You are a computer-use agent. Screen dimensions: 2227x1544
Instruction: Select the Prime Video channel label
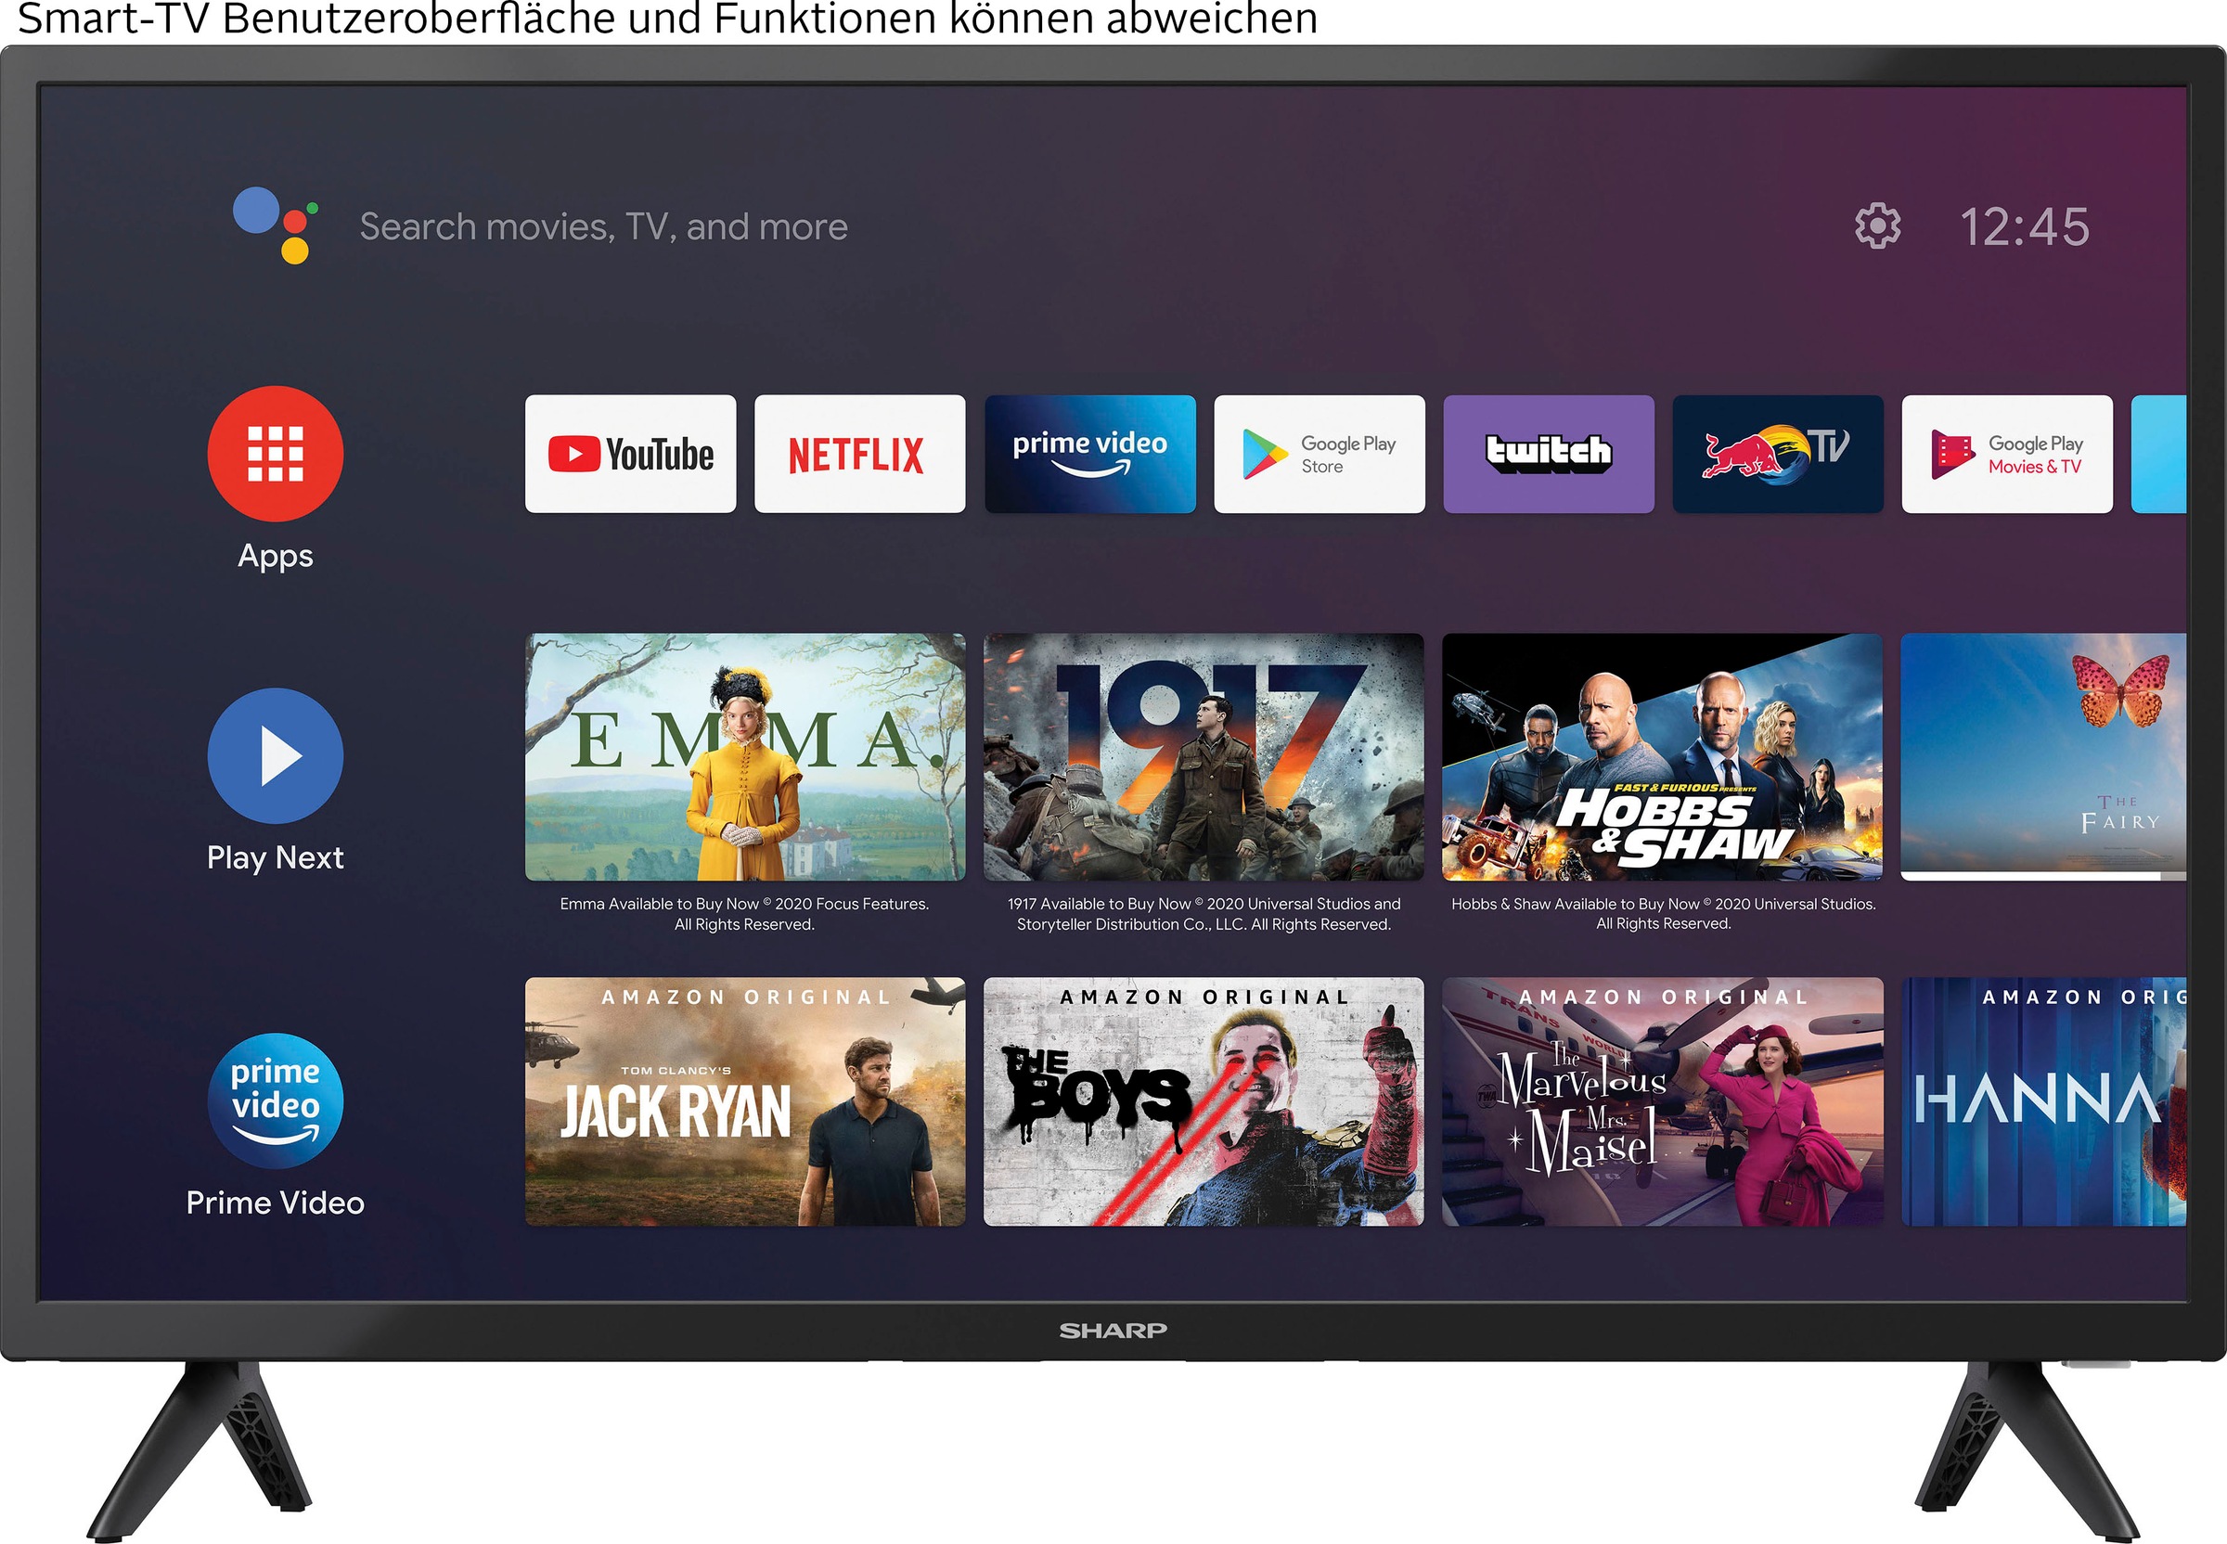pyautogui.click(x=275, y=1203)
